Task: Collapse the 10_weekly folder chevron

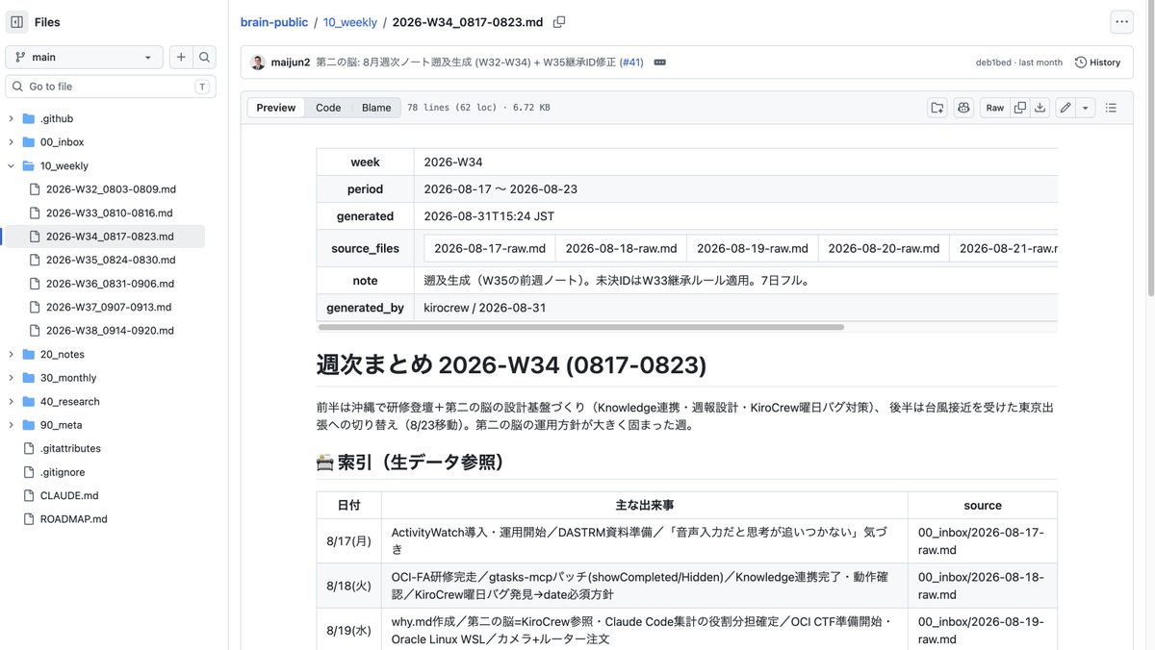Action: (x=11, y=166)
